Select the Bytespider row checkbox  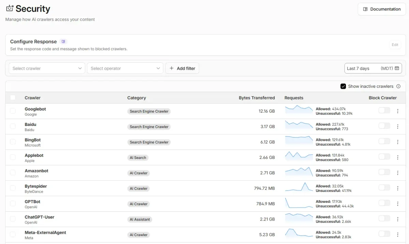coord(13,188)
